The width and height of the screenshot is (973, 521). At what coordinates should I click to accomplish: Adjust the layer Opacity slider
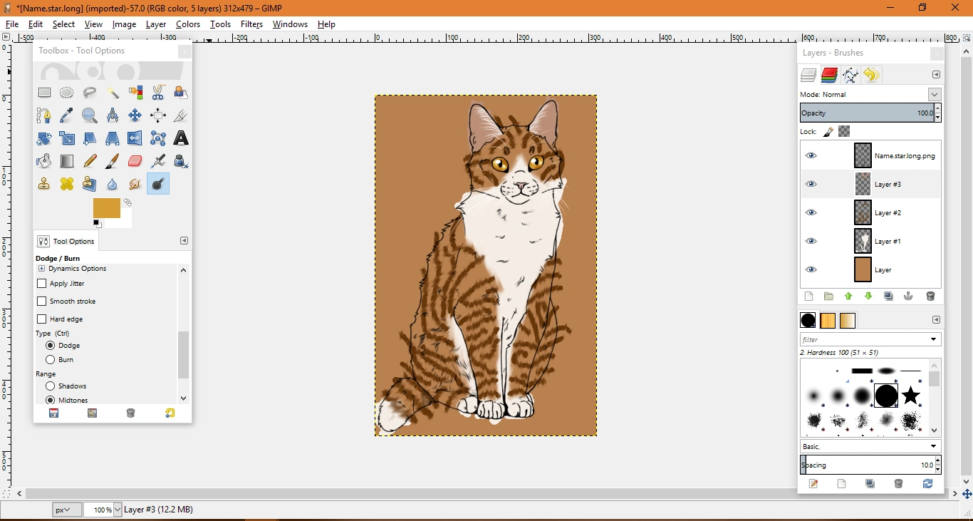[867, 113]
